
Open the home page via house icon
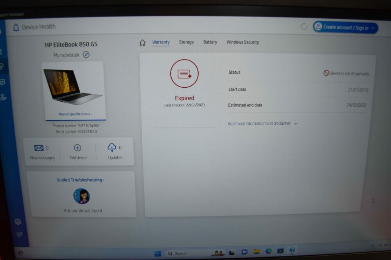click(142, 43)
